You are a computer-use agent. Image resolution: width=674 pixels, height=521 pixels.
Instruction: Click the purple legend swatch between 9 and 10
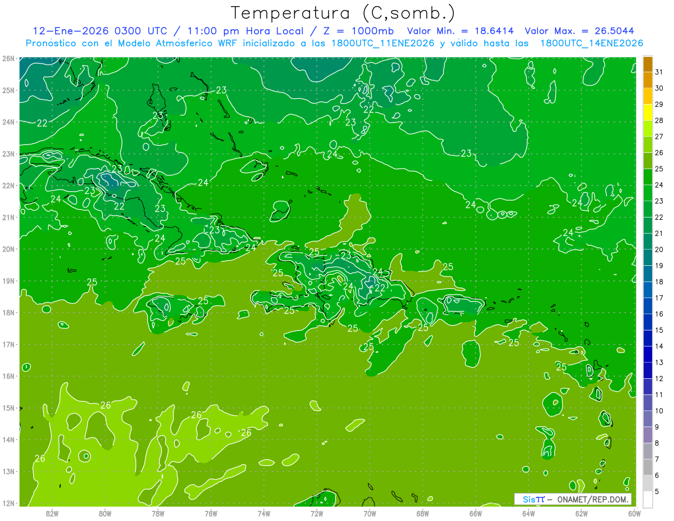648,419
